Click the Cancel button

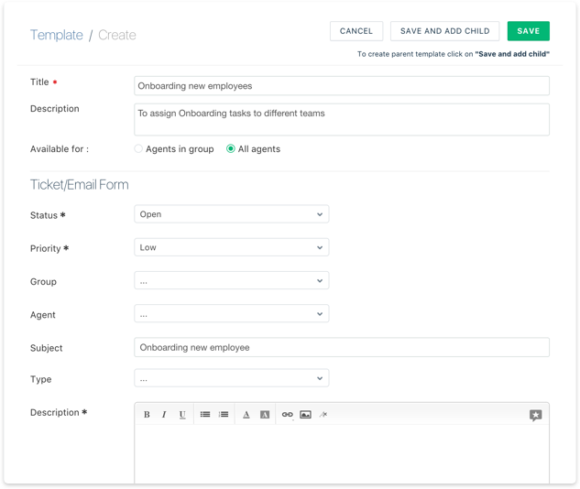(x=356, y=31)
